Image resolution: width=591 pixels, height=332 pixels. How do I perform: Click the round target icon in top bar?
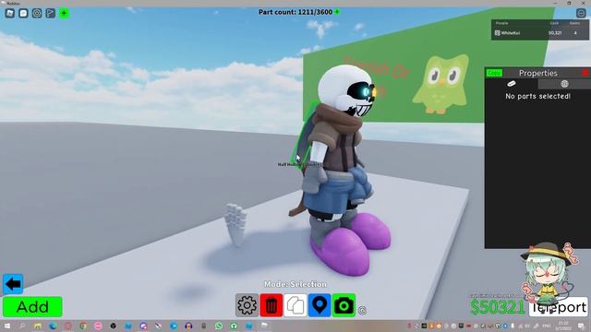coord(37,13)
